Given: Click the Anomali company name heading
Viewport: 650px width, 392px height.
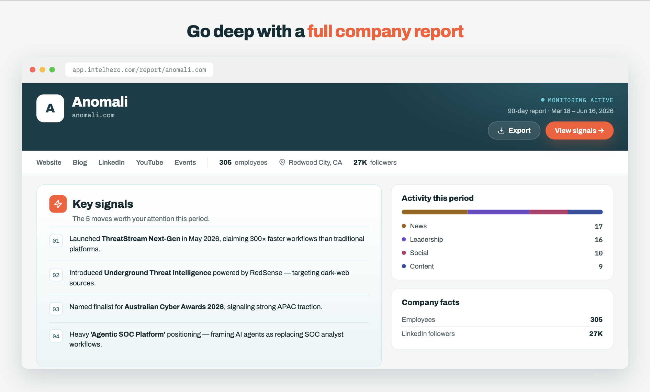Looking at the screenshot, I should pos(100,102).
